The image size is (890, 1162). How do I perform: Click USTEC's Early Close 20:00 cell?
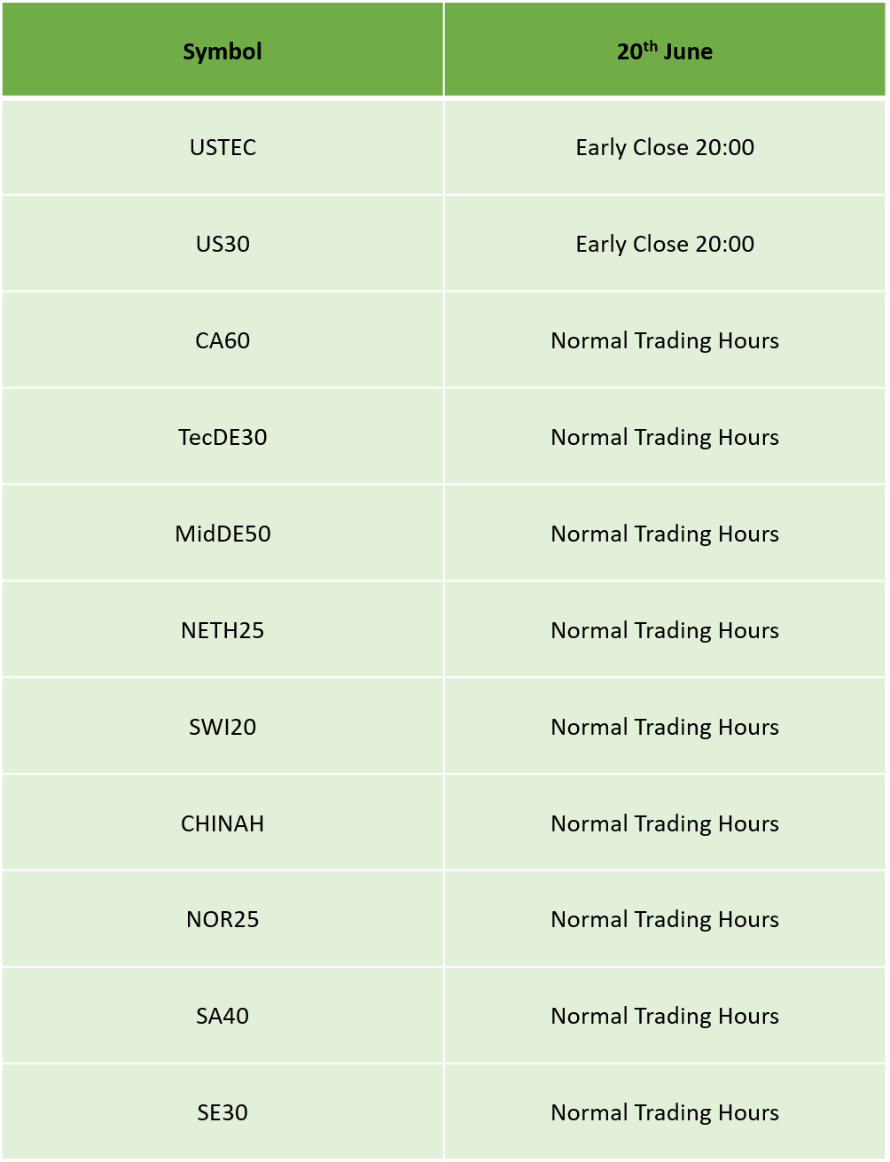(665, 147)
